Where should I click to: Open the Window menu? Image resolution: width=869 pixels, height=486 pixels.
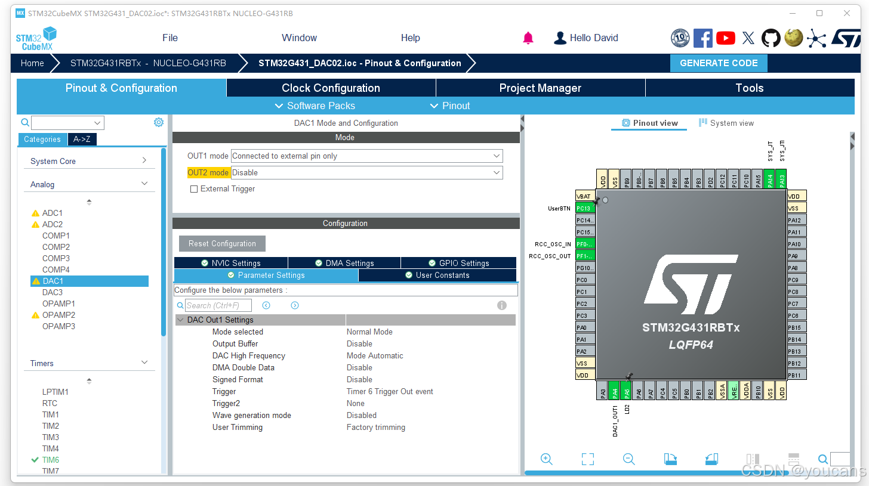[x=299, y=38]
